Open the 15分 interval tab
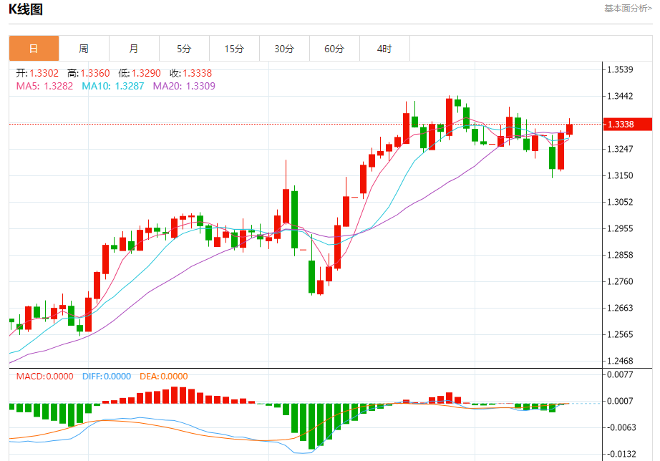 [234, 49]
